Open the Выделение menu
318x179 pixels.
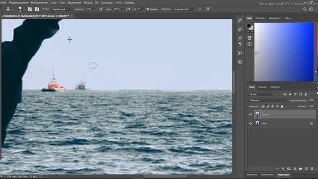coord(75,2)
